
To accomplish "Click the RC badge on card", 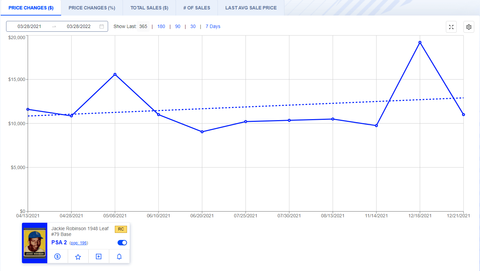I will (x=121, y=229).
